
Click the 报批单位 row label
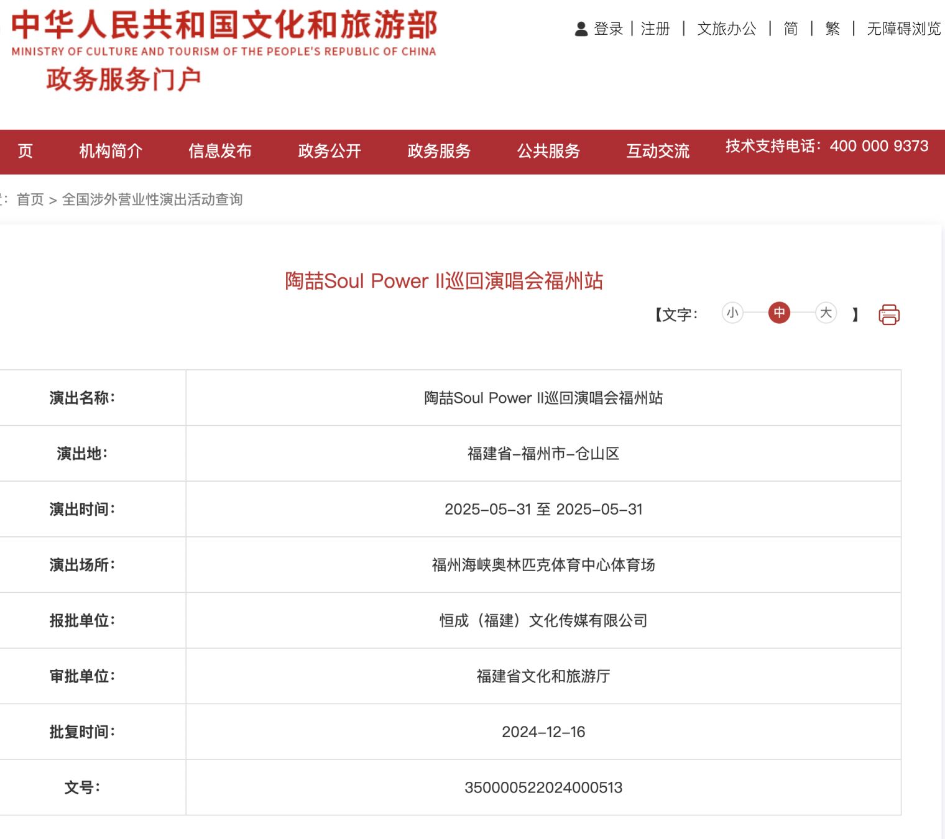click(x=82, y=620)
